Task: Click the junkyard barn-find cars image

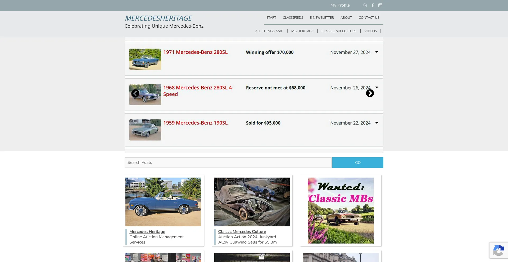Action: click(x=252, y=202)
